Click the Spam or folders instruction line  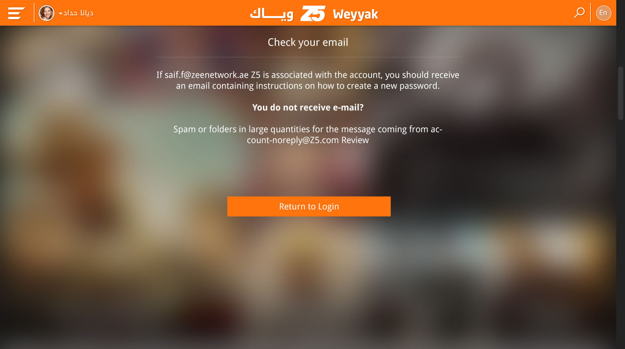pos(308,129)
